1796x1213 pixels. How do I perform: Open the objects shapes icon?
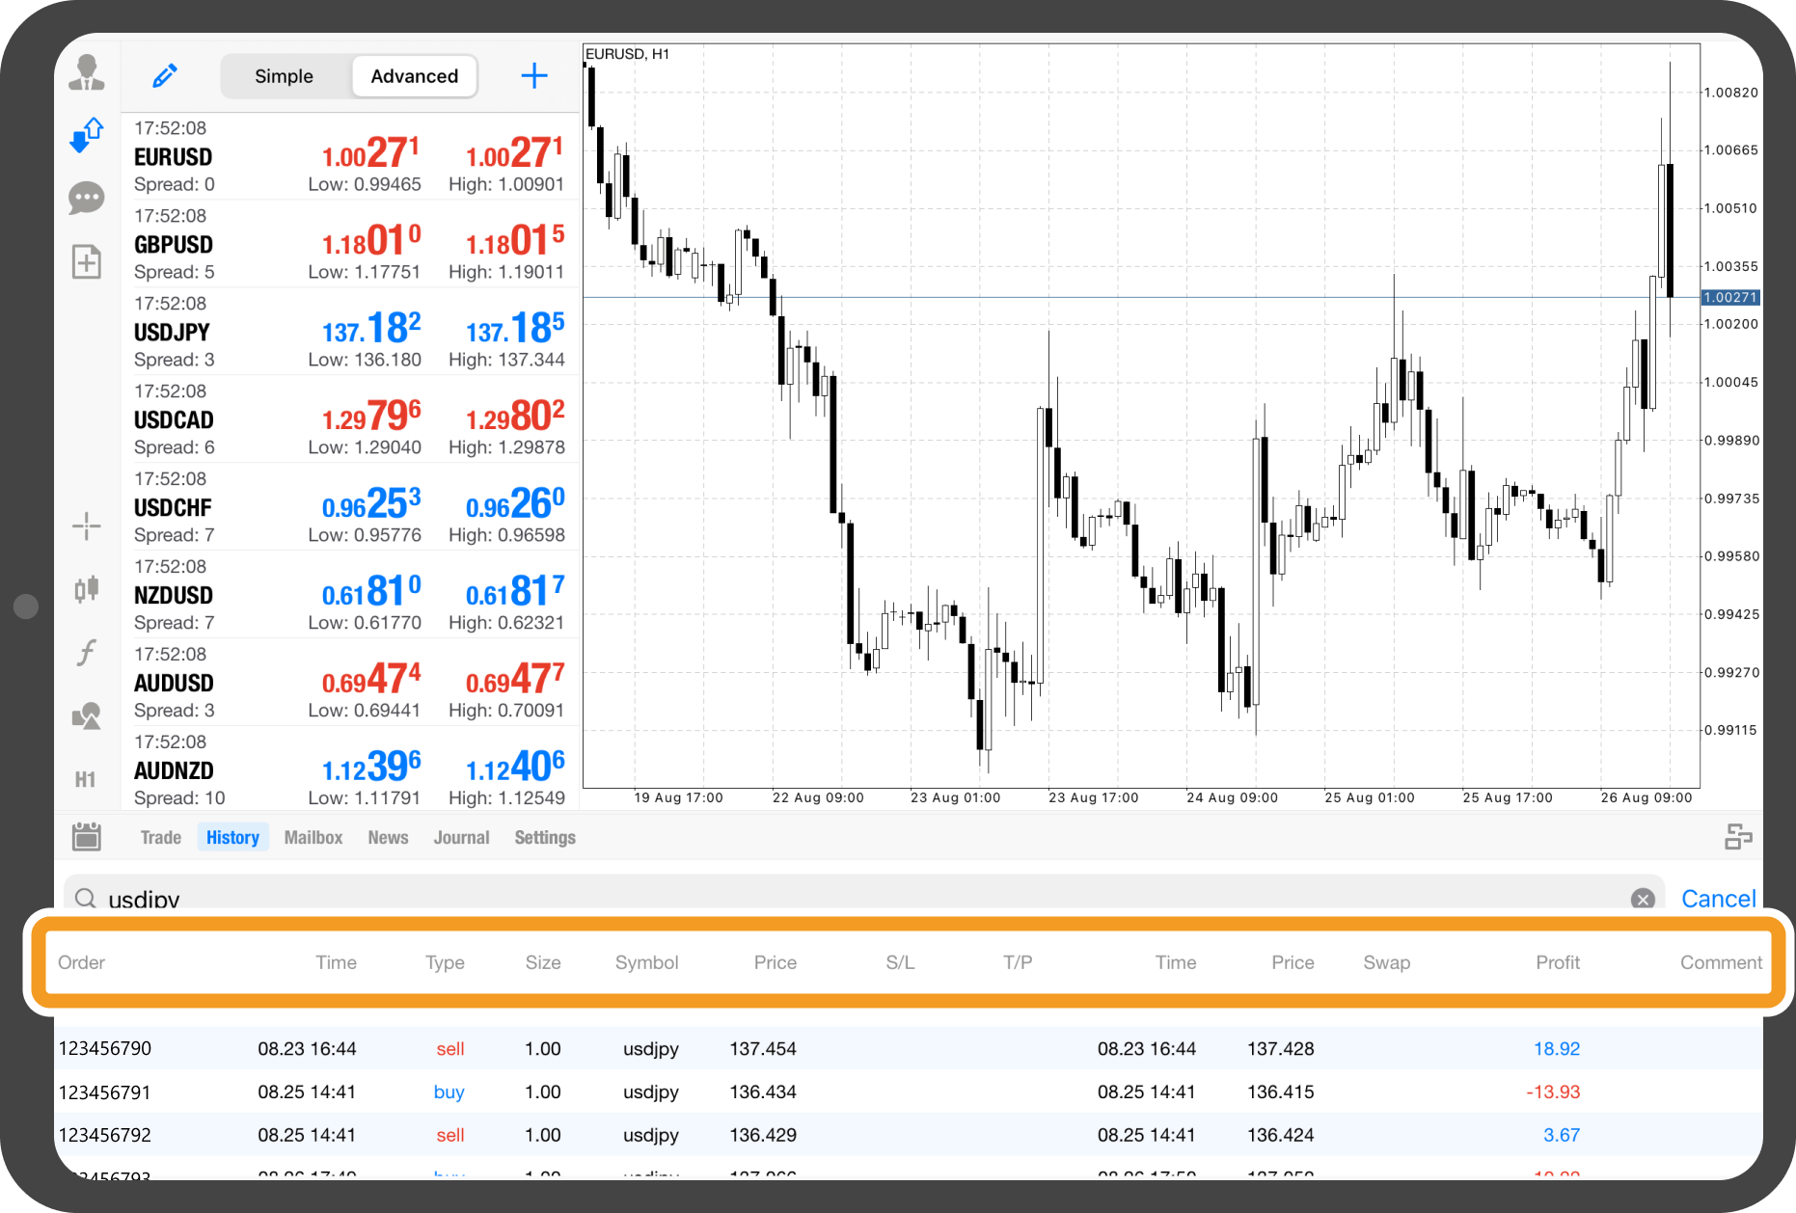click(87, 715)
